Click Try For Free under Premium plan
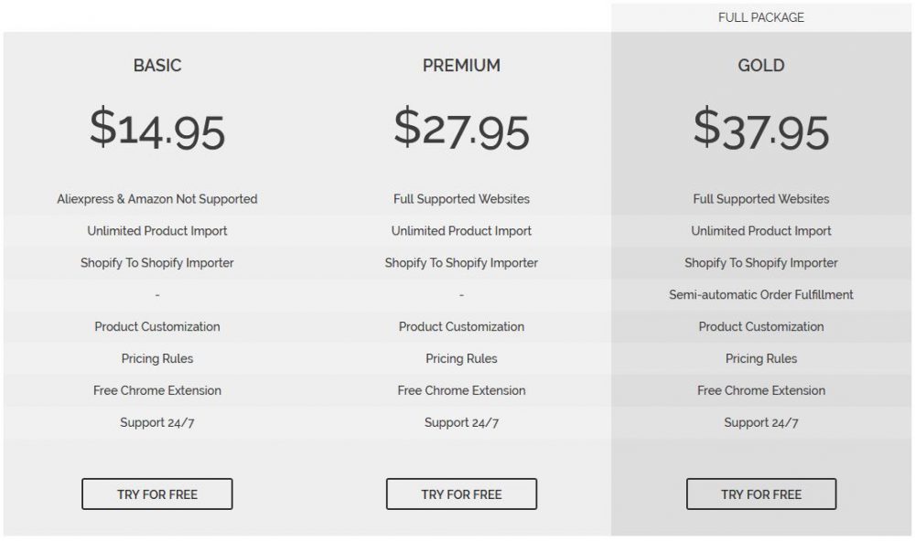 click(461, 494)
